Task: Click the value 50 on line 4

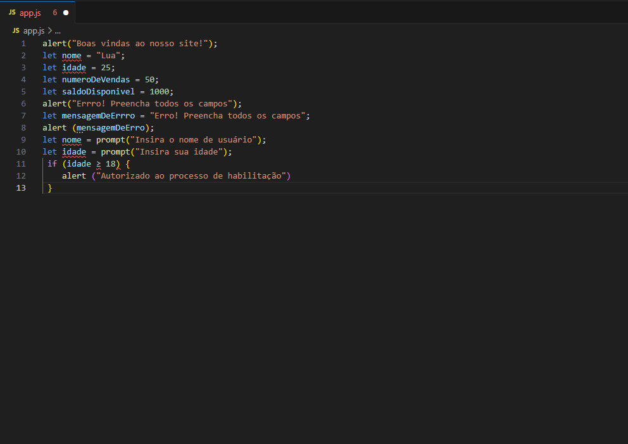Action: coord(150,79)
